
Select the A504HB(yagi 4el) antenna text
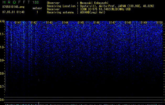tap(93, 12)
